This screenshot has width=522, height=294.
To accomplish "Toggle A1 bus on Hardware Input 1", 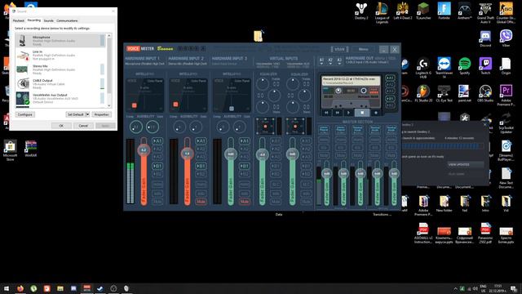I will [x=157, y=141].
